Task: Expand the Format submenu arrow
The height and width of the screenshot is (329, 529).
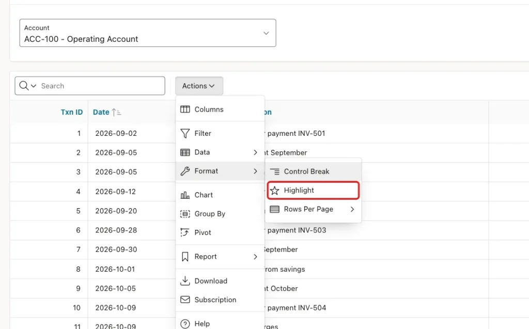Action: pos(255,171)
